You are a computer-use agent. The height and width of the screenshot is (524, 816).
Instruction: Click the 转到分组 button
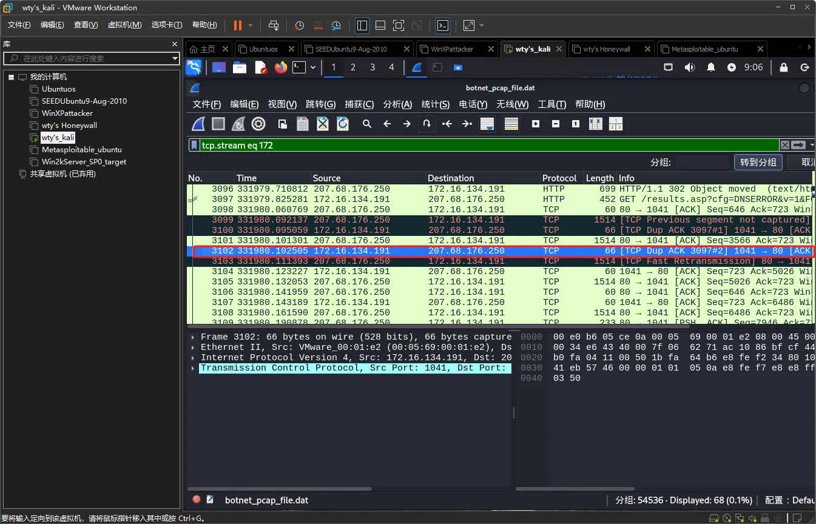click(758, 163)
